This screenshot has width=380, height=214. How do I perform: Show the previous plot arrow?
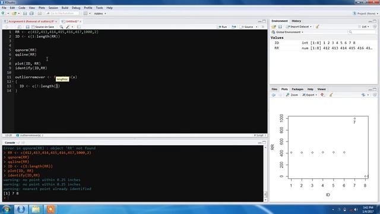[274, 95]
